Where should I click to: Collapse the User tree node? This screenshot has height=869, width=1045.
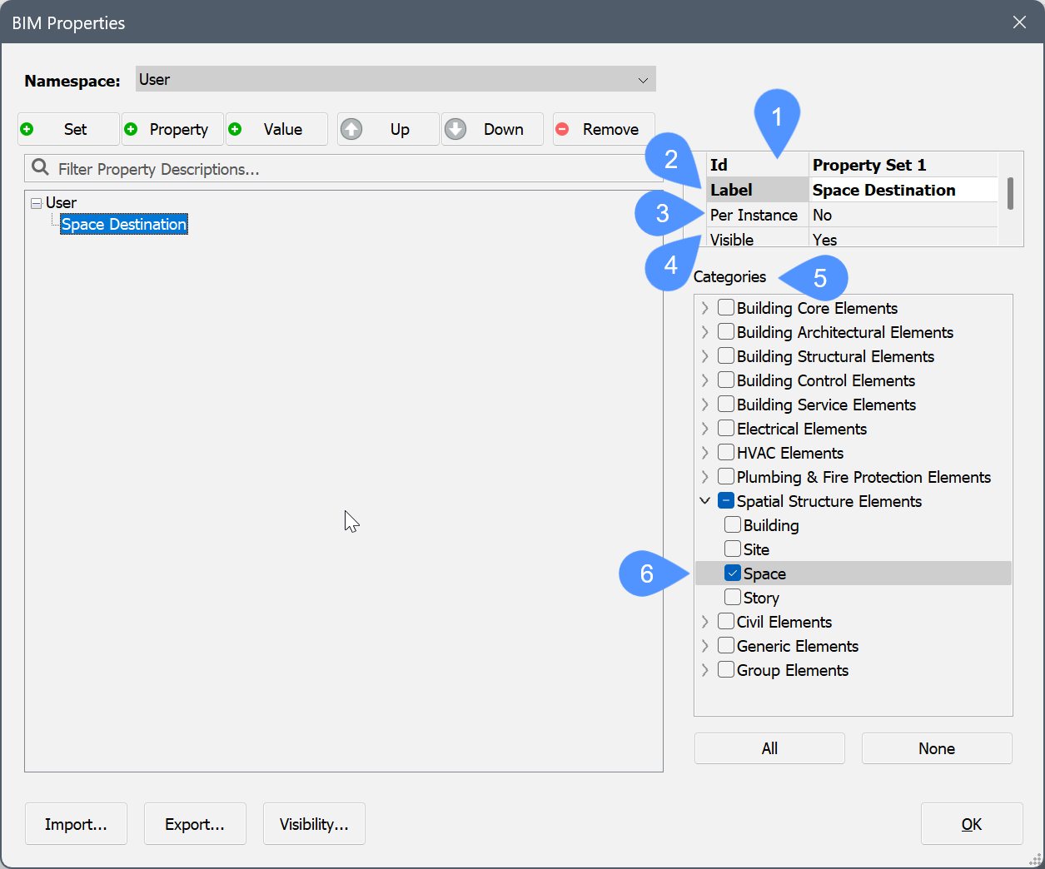point(36,202)
